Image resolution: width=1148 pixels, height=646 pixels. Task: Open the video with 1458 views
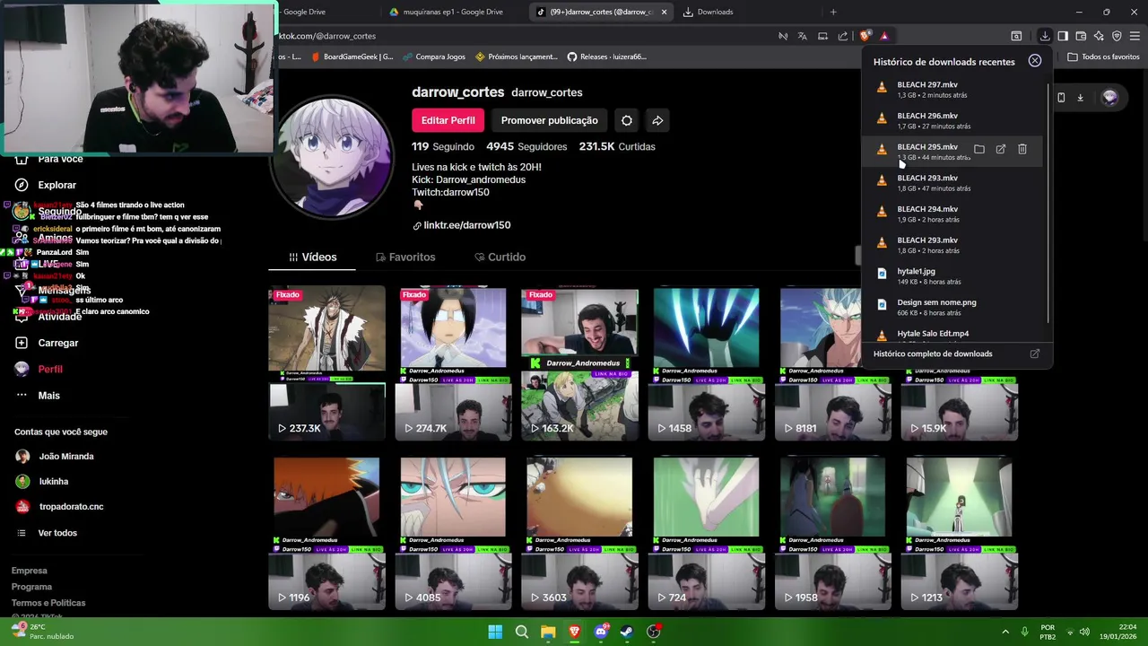pyautogui.click(x=706, y=363)
